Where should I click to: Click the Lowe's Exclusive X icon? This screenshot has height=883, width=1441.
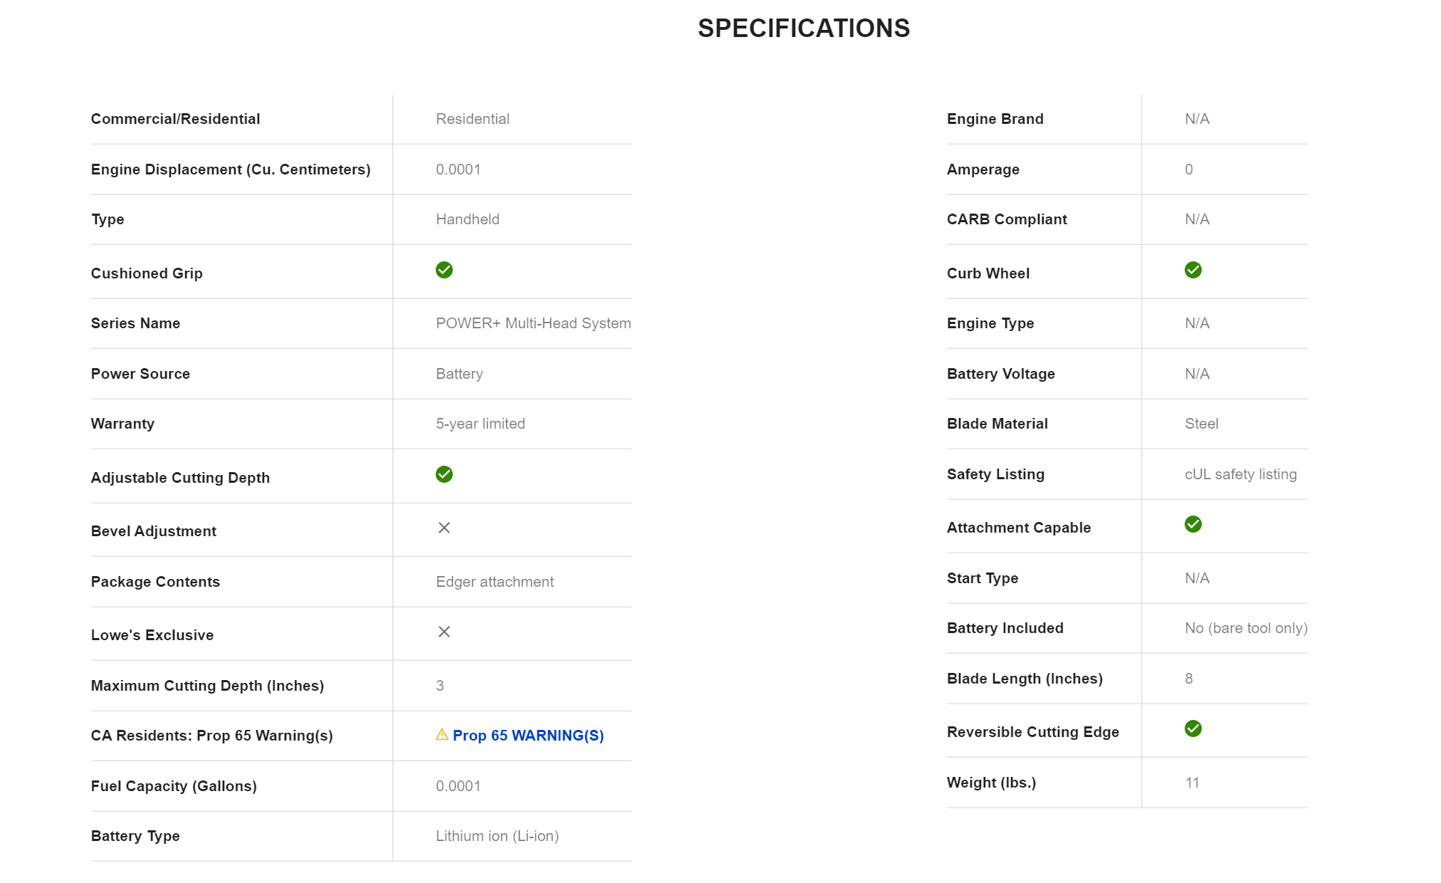click(444, 632)
